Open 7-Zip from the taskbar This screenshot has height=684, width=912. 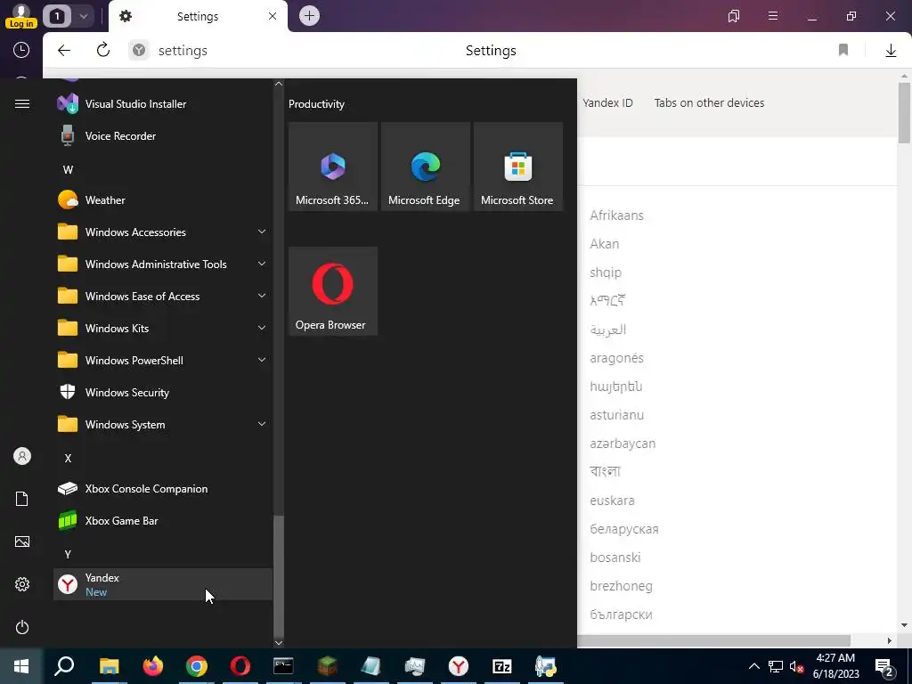[x=502, y=666]
